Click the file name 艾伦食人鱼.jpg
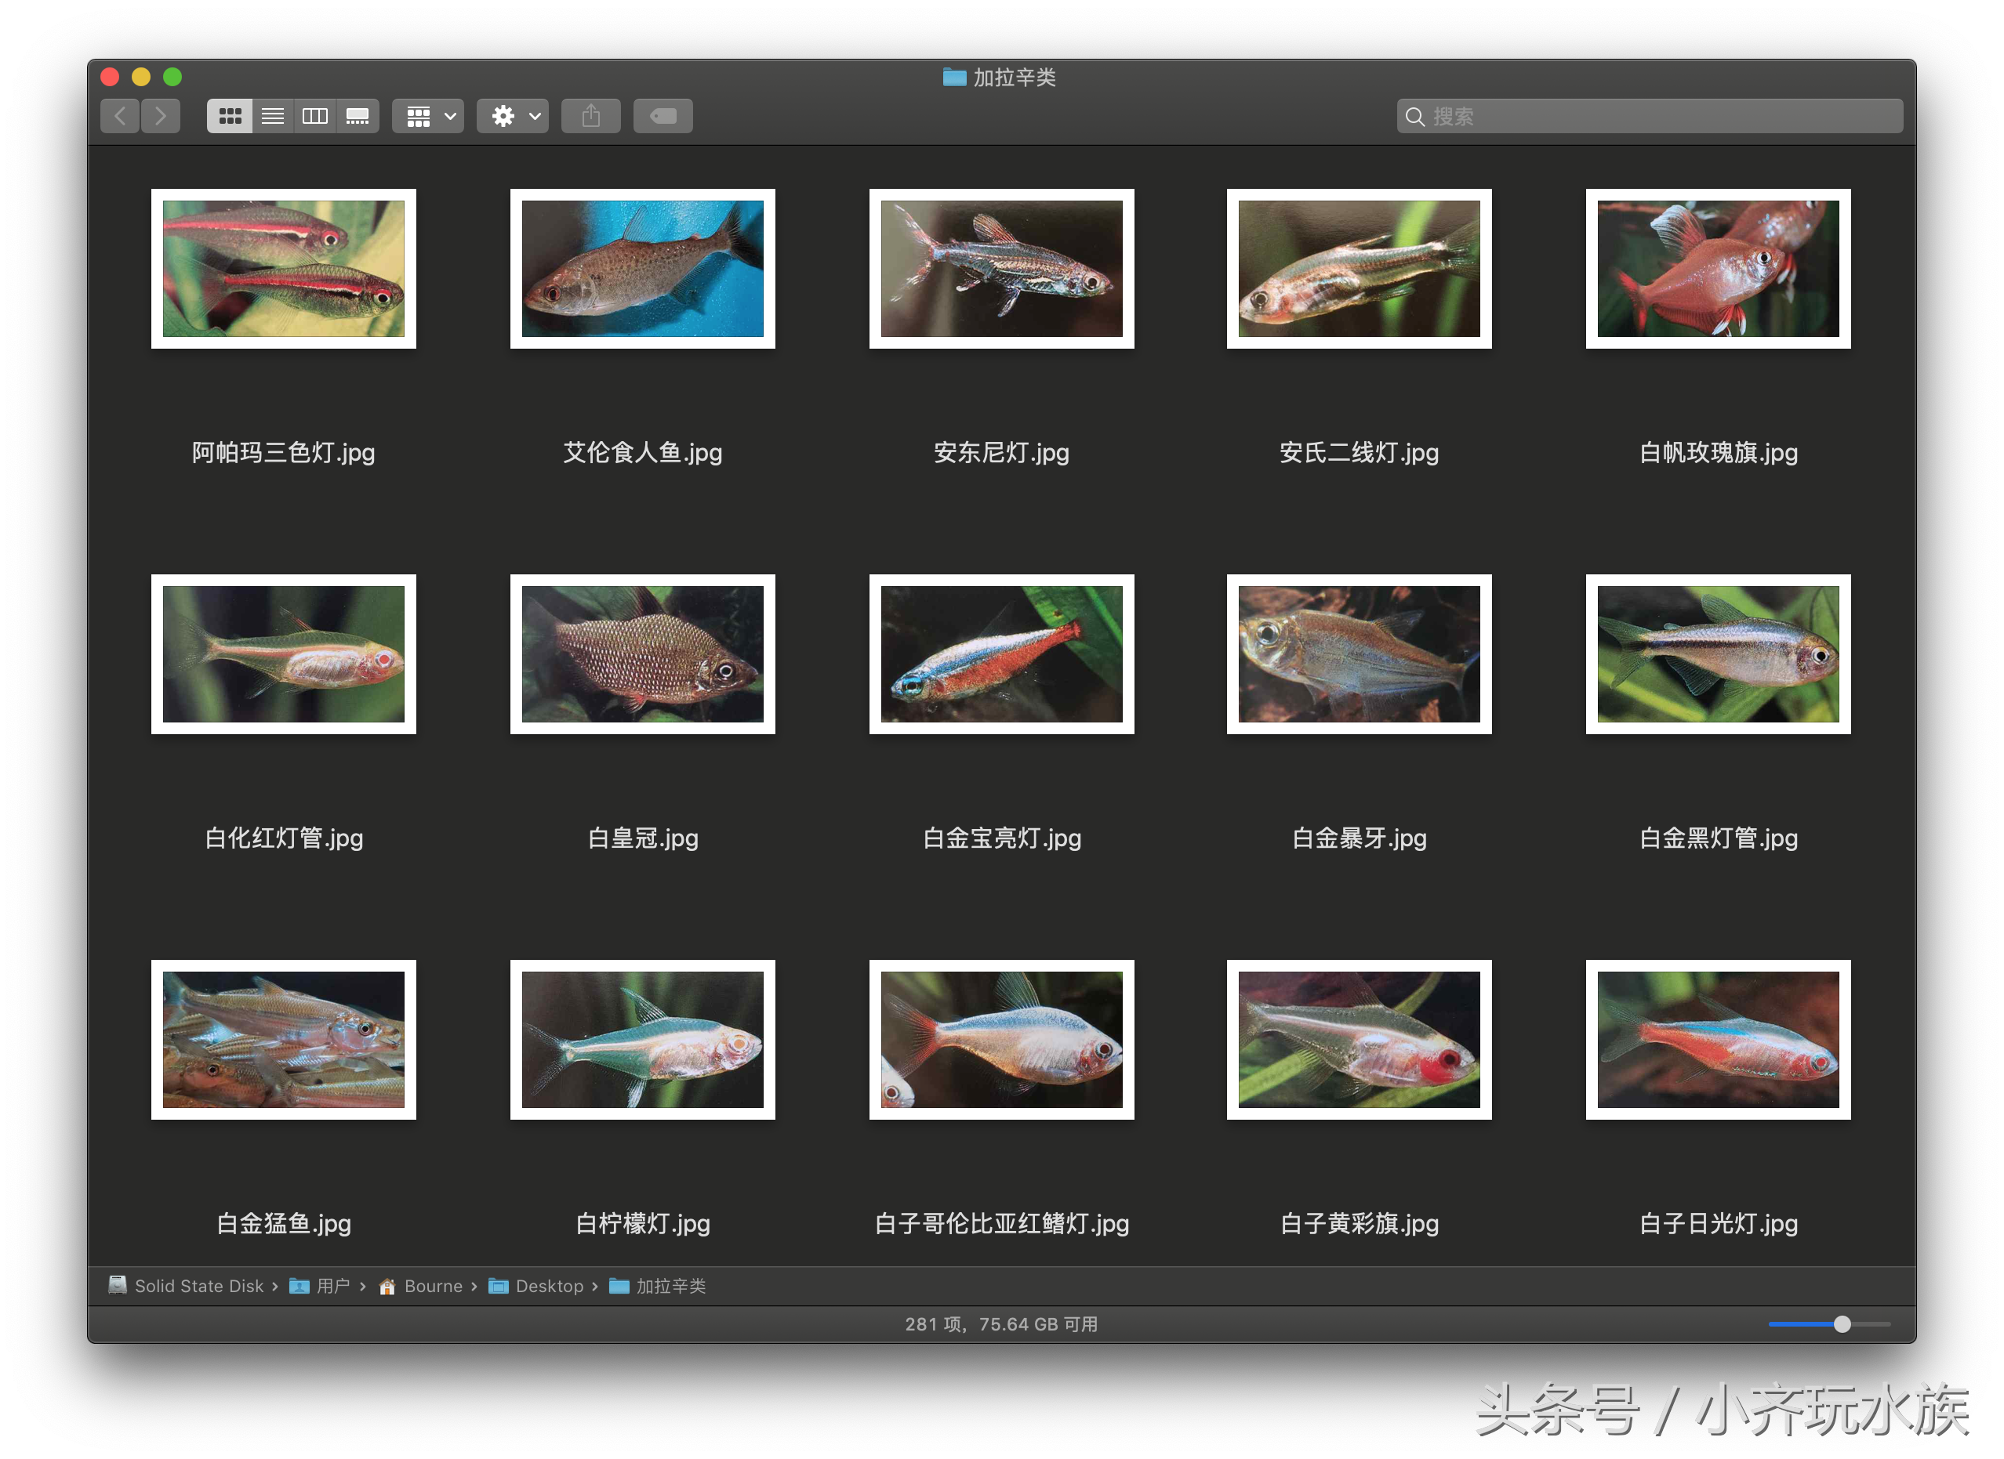This screenshot has height=1459, width=2004. tap(642, 453)
